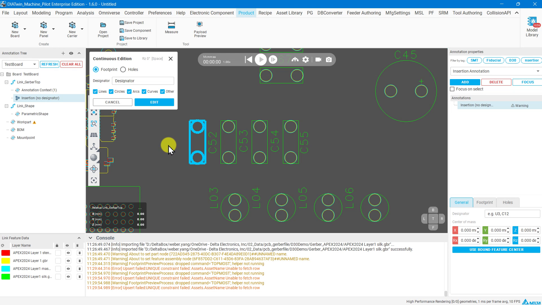This screenshot has width=542, height=305.
Task: Delete the APEX2024 Layer 1.gbr layer
Action: (x=79, y=261)
